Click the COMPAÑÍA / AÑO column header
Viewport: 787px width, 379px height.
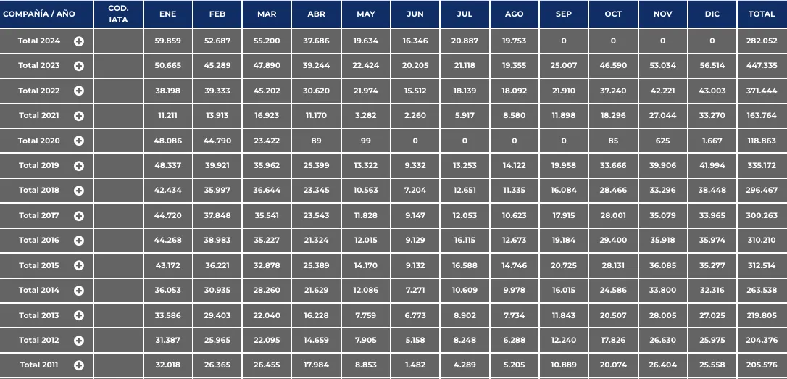(39, 14)
